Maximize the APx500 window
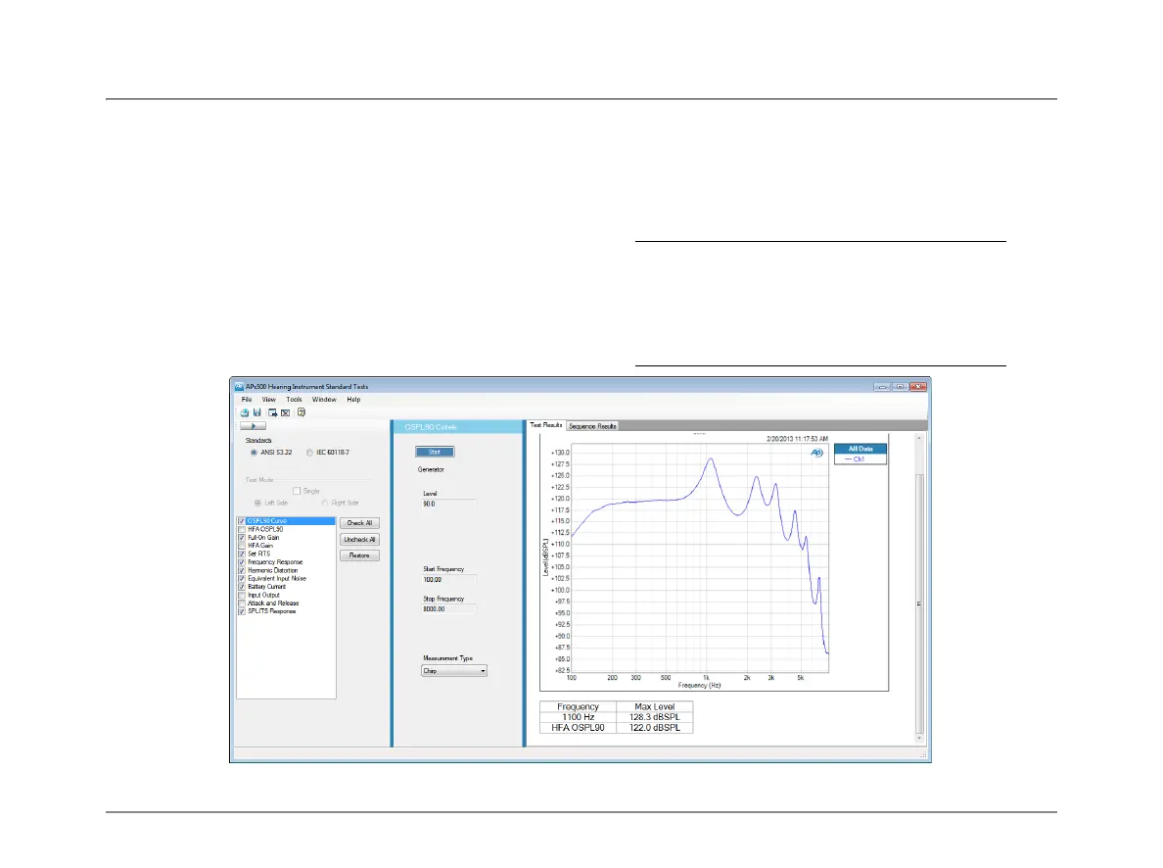This screenshot has width=1163, height=868. coord(900,387)
